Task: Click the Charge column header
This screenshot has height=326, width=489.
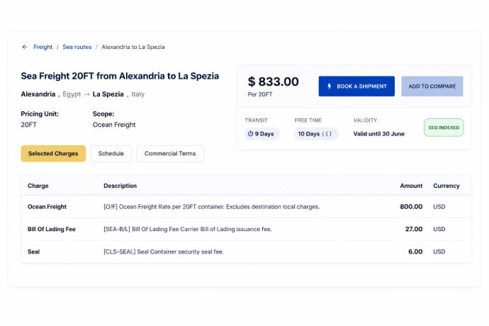Action: click(x=38, y=186)
